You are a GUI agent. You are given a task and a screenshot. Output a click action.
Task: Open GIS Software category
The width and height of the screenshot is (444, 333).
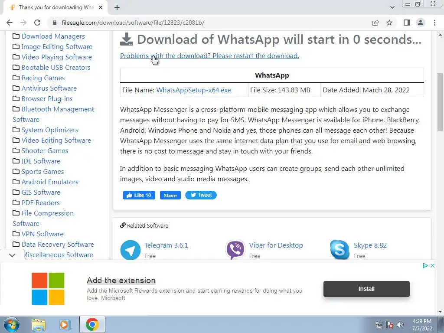pos(41,193)
